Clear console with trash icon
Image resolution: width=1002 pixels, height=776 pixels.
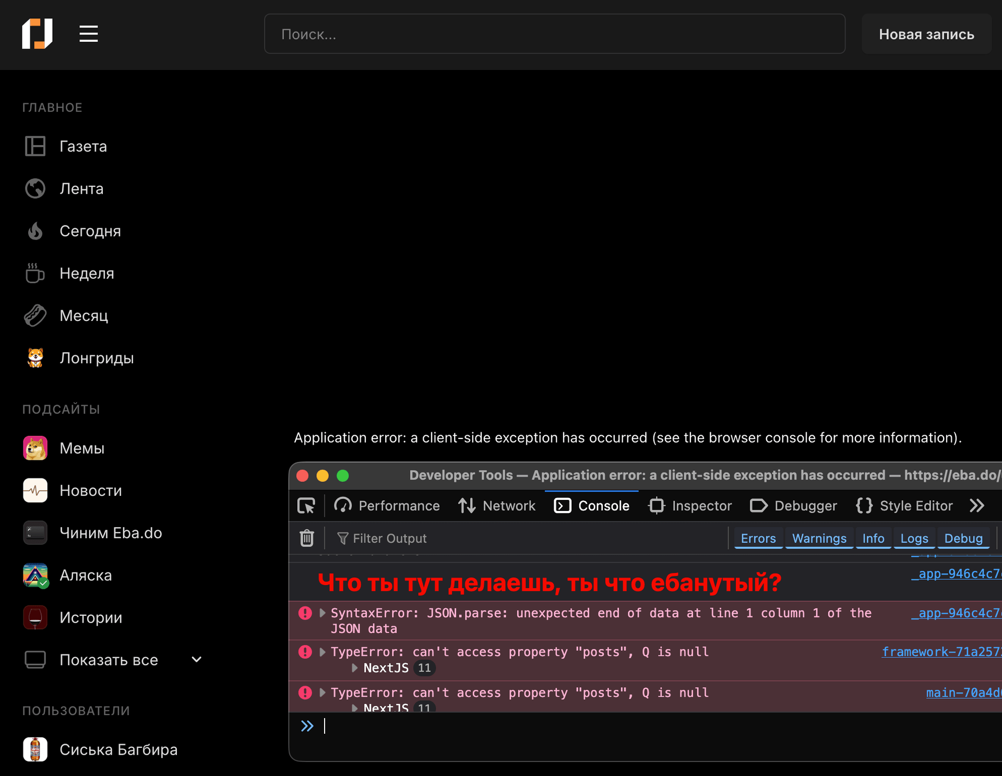(x=307, y=538)
